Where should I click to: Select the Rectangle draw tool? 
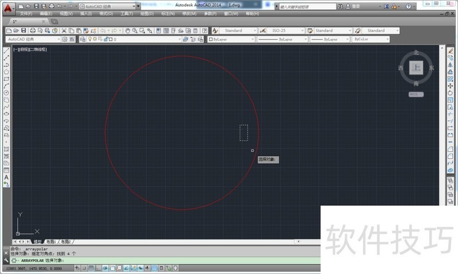point(6,79)
